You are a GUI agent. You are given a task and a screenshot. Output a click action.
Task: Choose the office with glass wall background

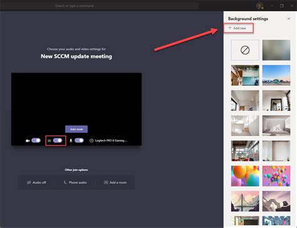(x=245, y=75)
